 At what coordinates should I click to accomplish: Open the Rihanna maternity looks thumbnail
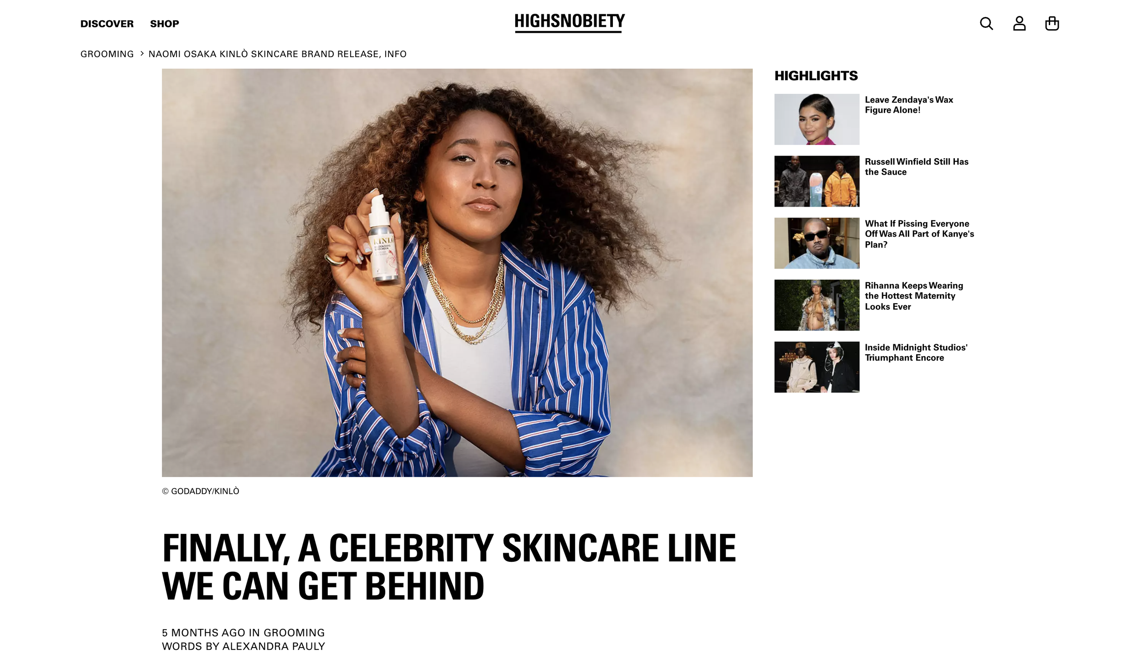pos(817,305)
